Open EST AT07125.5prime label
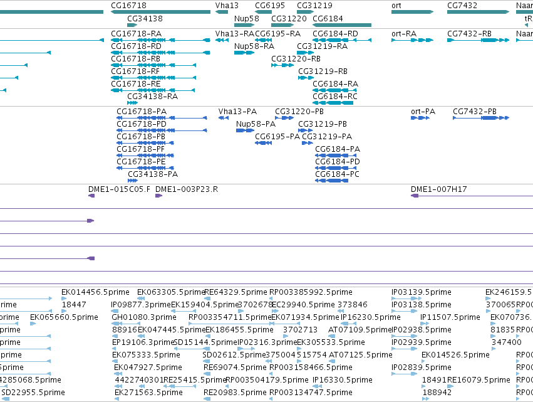Image resolution: width=533 pixels, height=402 pixels. pos(361,355)
